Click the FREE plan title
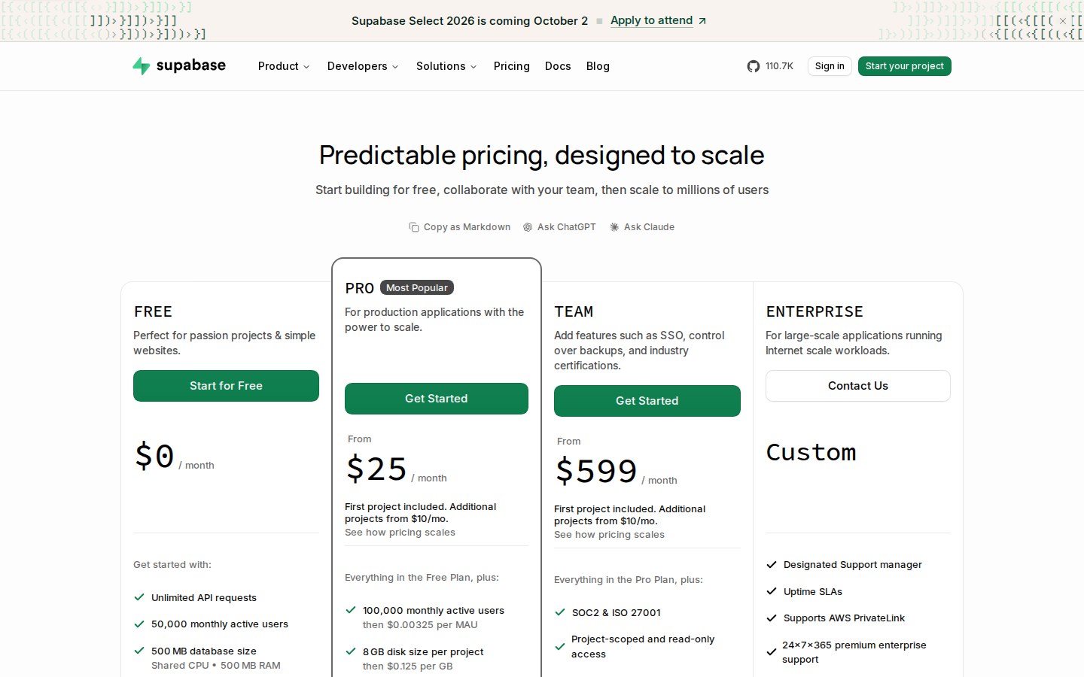 pyautogui.click(x=153, y=311)
